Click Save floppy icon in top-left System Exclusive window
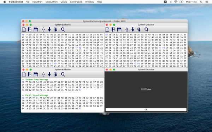This screenshot has height=132, width=212. point(36,30)
